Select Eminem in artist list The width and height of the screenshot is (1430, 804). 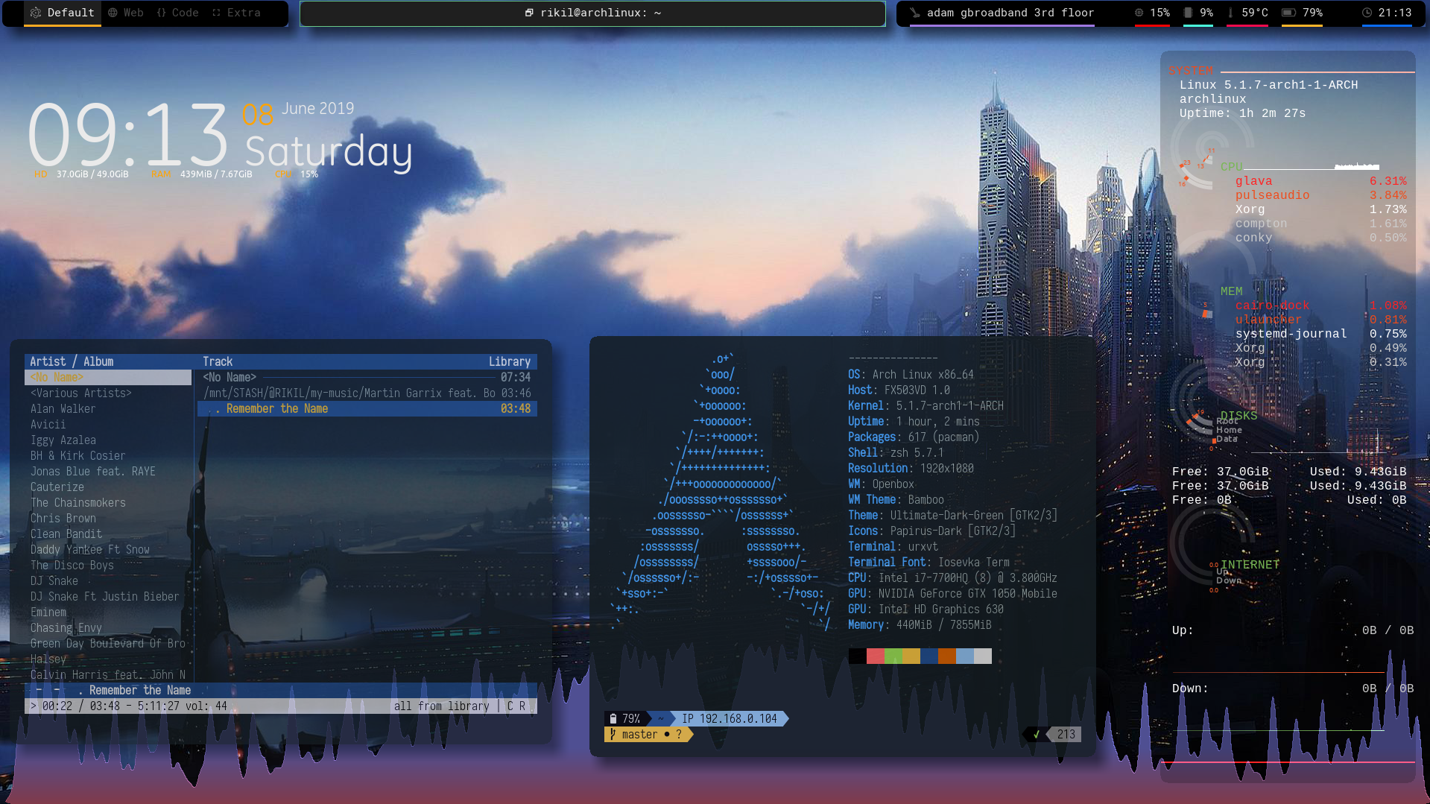(x=48, y=612)
